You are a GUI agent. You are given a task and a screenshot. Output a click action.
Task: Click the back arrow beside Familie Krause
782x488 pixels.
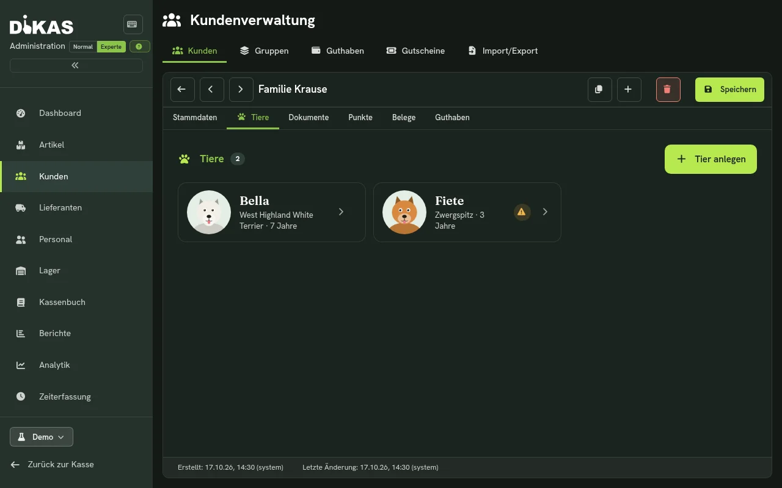click(x=182, y=89)
